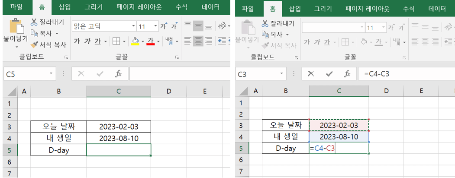
Task: Select column C header in left window
Action: point(118,92)
